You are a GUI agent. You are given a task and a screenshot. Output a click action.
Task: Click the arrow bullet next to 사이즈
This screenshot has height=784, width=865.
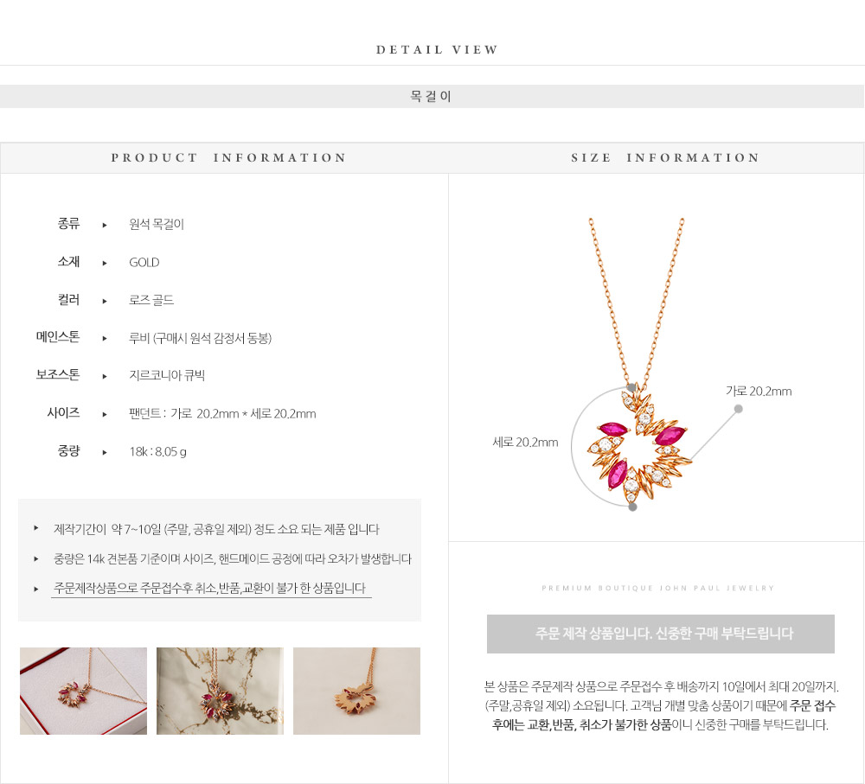pyautogui.click(x=105, y=415)
